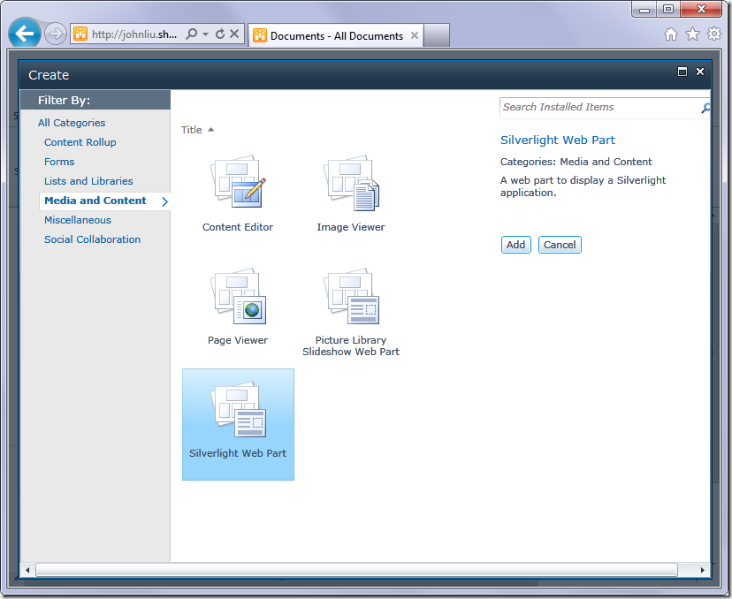Expand the address bar search dropdown arrow
Viewport: 732px width, 599px height.
(x=205, y=34)
